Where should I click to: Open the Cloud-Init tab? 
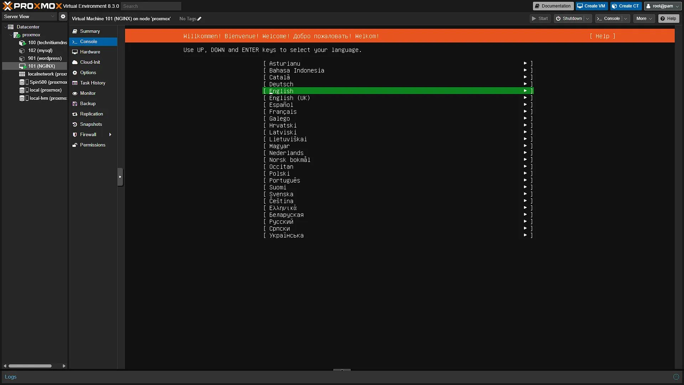(x=93, y=62)
